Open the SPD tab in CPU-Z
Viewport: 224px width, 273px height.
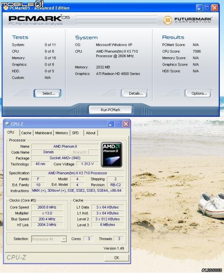click(x=75, y=133)
